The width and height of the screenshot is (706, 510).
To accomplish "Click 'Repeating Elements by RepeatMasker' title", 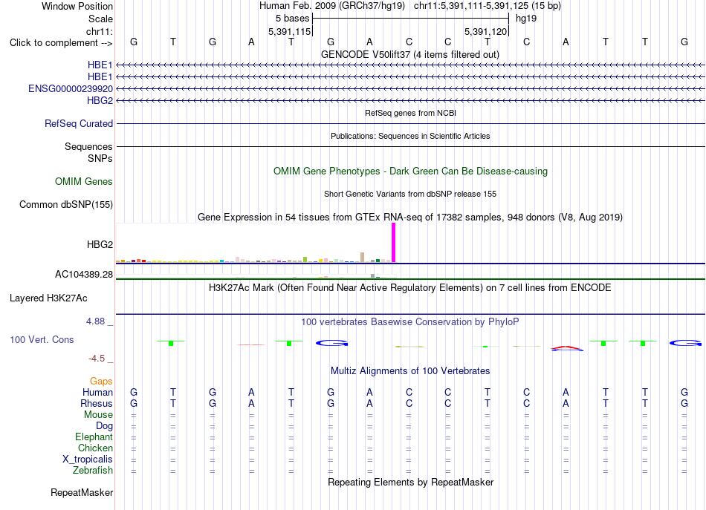I will coord(410,482).
